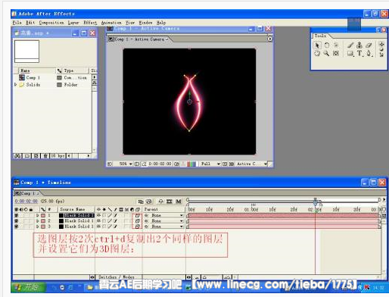Click the current time 0:00:02:00 in timeline
The width and height of the screenshot is (389, 297).
point(26,201)
